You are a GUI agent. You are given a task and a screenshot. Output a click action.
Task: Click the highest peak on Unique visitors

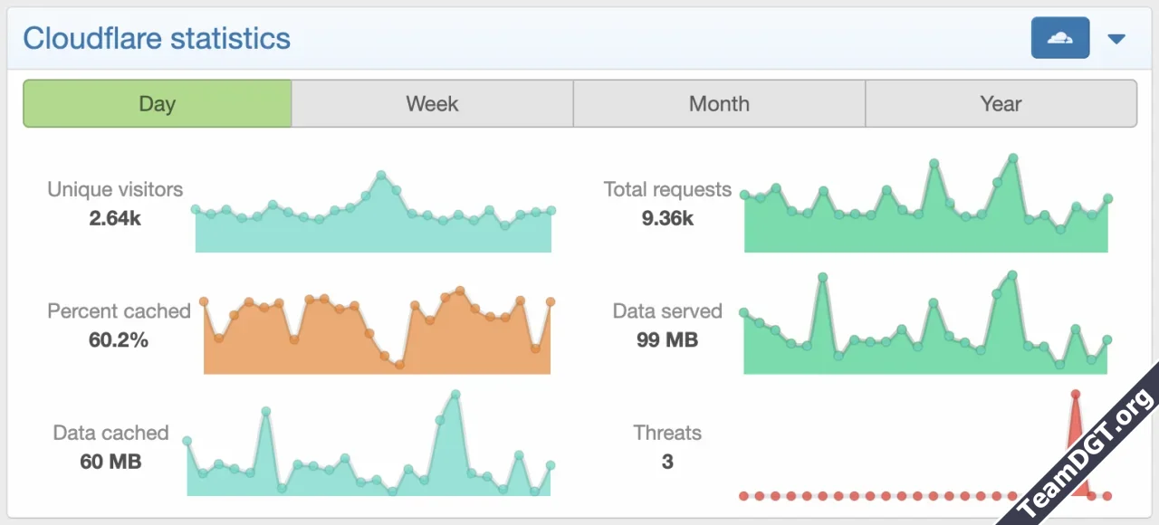pos(381,172)
